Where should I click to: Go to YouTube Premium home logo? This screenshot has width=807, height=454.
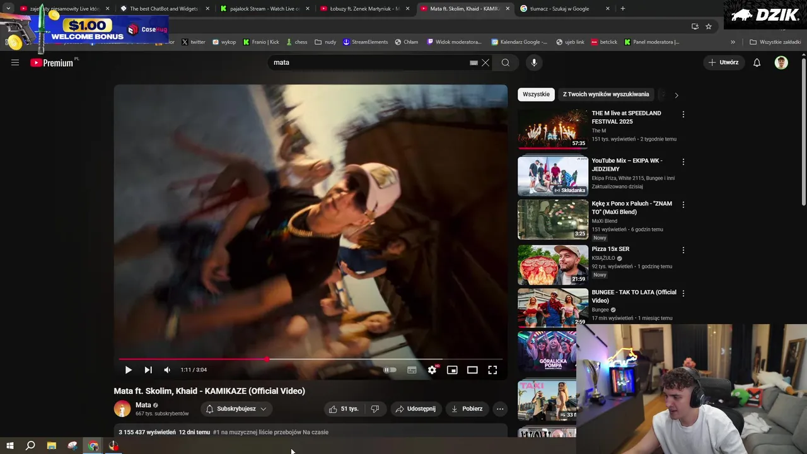(x=52, y=62)
